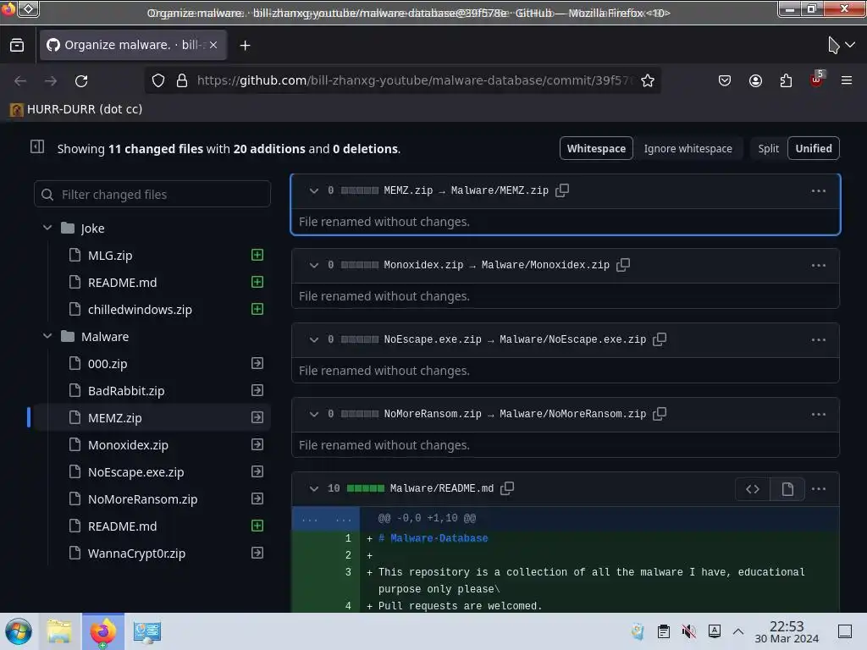Screen dimensions: 867x650
Task: Open a new browser tab
Action: 245,46
